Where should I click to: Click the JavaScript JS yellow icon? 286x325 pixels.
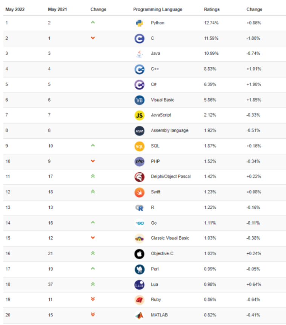pos(139,115)
